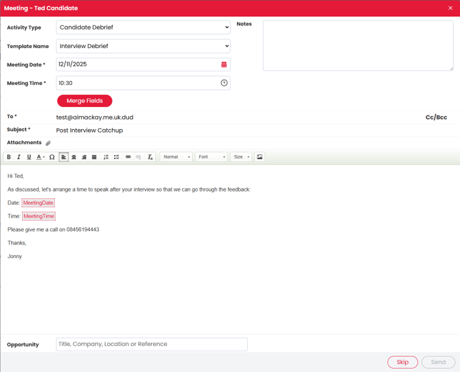Screen dimensions: 460x372
Task: Attach a file using the paperclip icon
Action: [x=48, y=143]
